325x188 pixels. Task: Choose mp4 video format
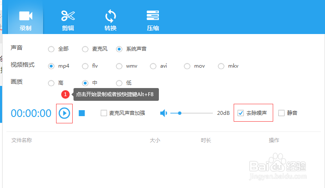coord(51,66)
